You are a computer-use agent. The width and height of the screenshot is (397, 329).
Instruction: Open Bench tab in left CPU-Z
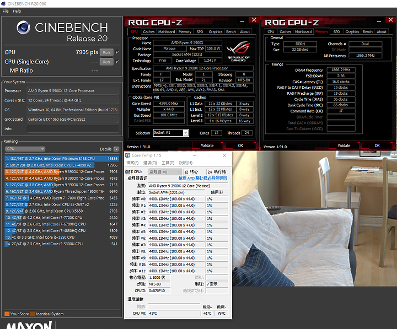click(231, 32)
